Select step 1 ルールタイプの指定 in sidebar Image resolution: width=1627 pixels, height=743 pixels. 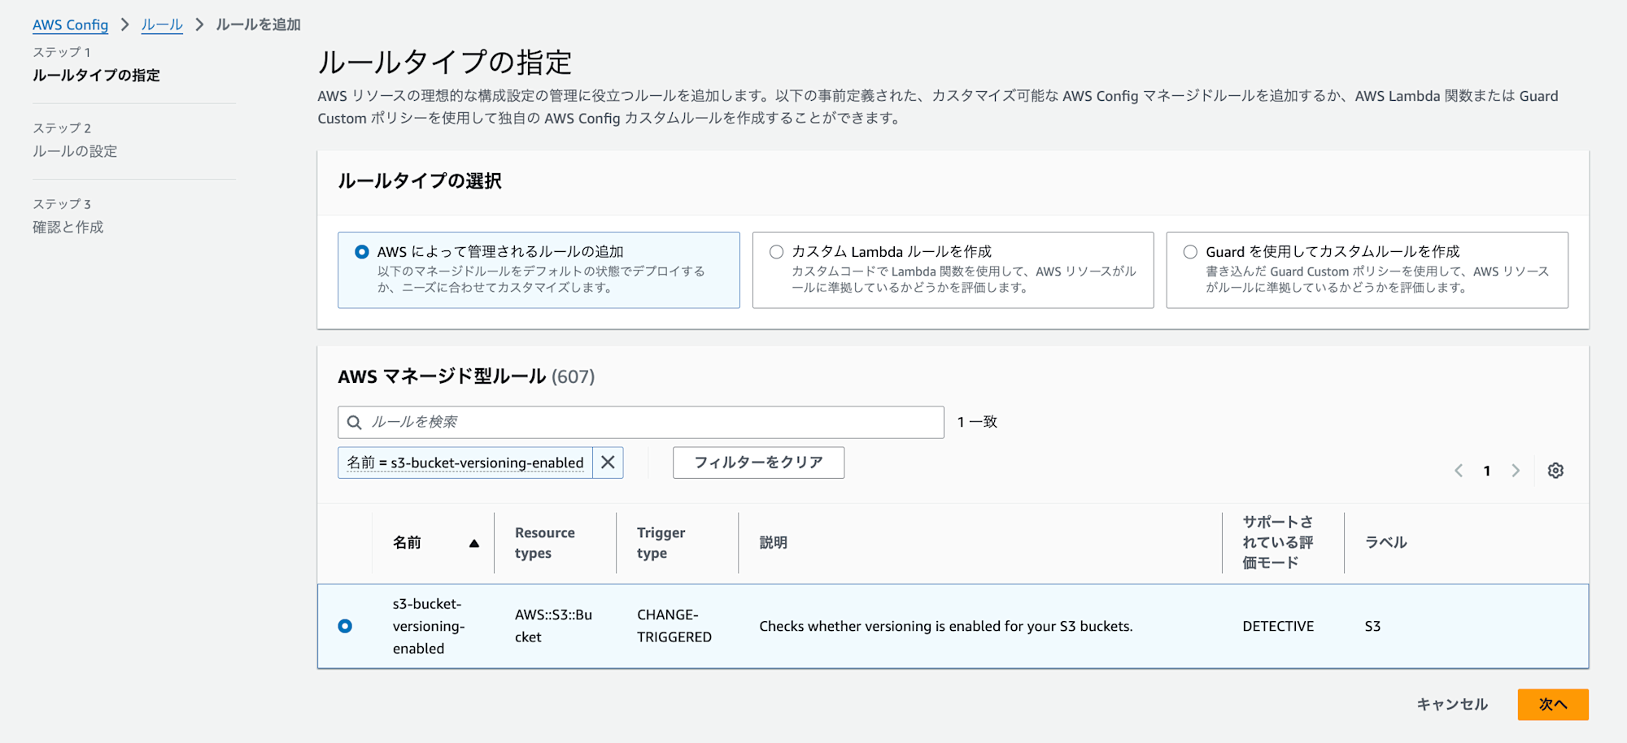[96, 76]
